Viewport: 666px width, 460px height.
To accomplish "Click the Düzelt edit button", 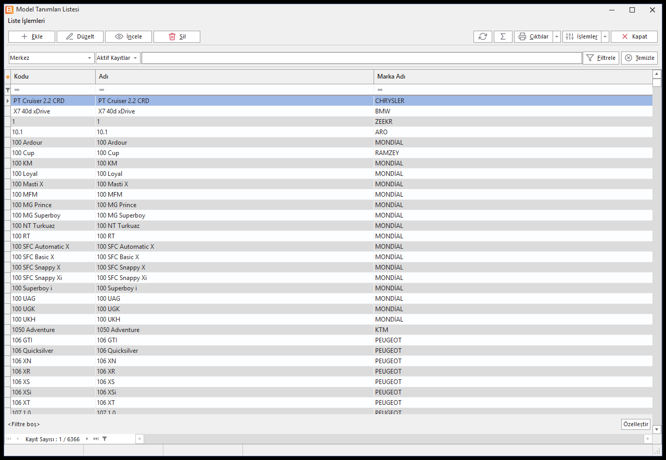I will (80, 36).
